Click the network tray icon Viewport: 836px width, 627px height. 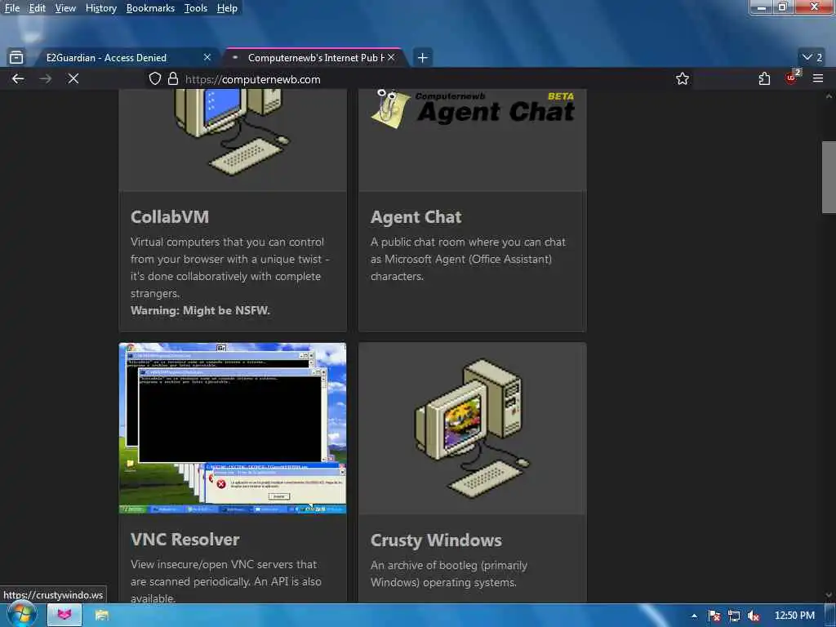pyautogui.click(x=734, y=616)
